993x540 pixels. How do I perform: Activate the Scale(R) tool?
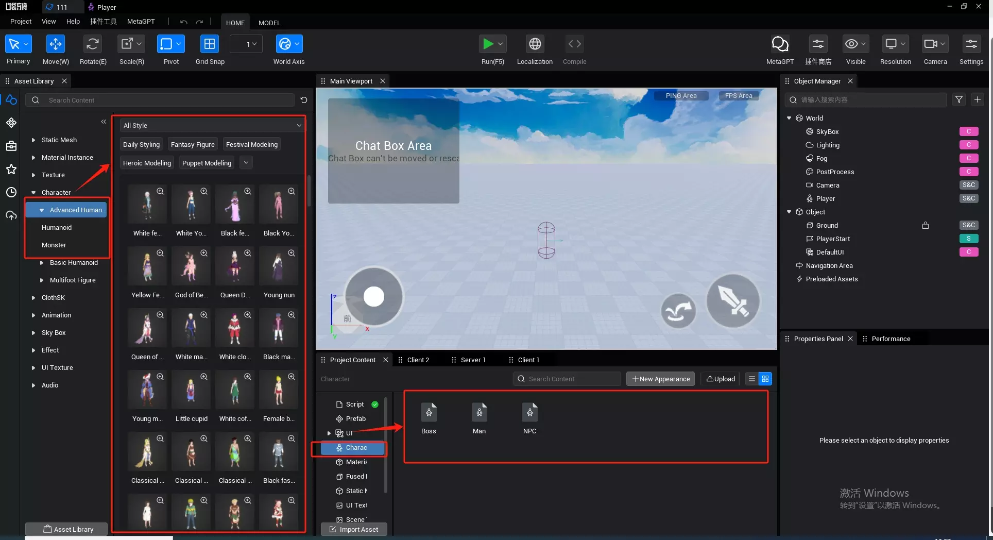click(131, 44)
